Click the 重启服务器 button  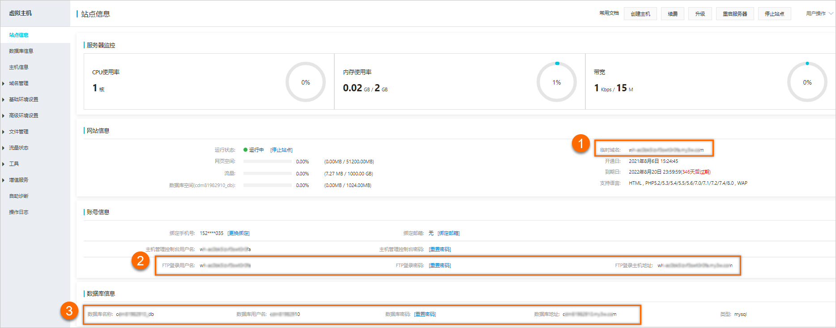[x=735, y=14]
